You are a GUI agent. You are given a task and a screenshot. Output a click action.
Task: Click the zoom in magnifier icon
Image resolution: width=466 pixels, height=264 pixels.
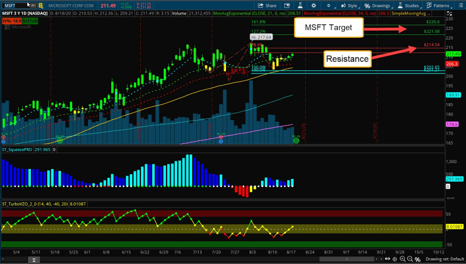pos(403,259)
